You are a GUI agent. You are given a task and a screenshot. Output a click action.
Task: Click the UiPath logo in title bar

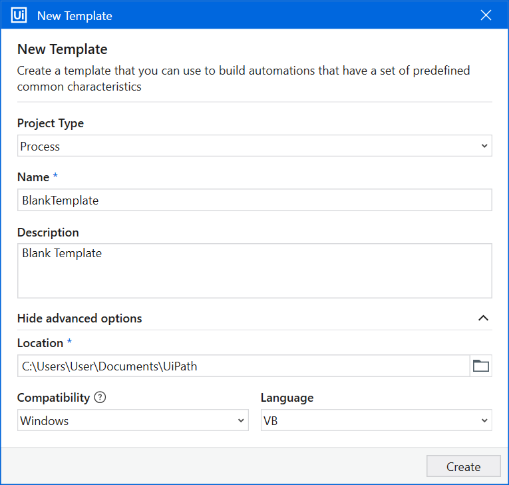[x=19, y=15]
